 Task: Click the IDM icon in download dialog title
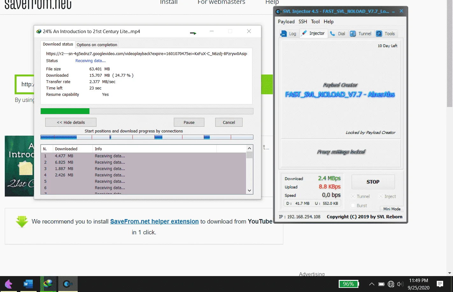(x=39, y=31)
